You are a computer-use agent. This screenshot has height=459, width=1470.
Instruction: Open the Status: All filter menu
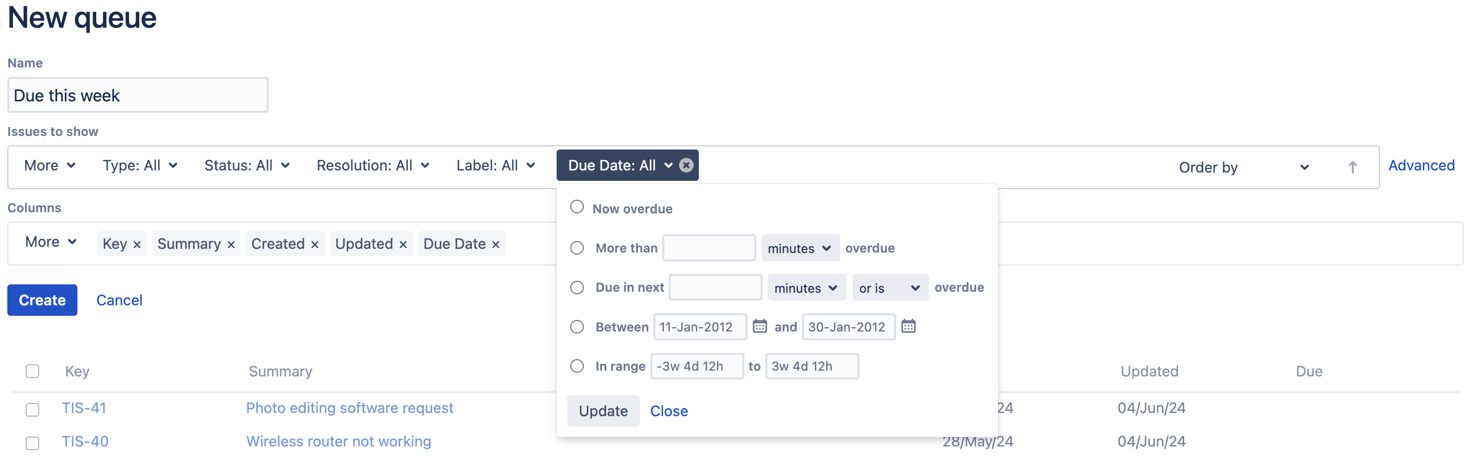246,165
